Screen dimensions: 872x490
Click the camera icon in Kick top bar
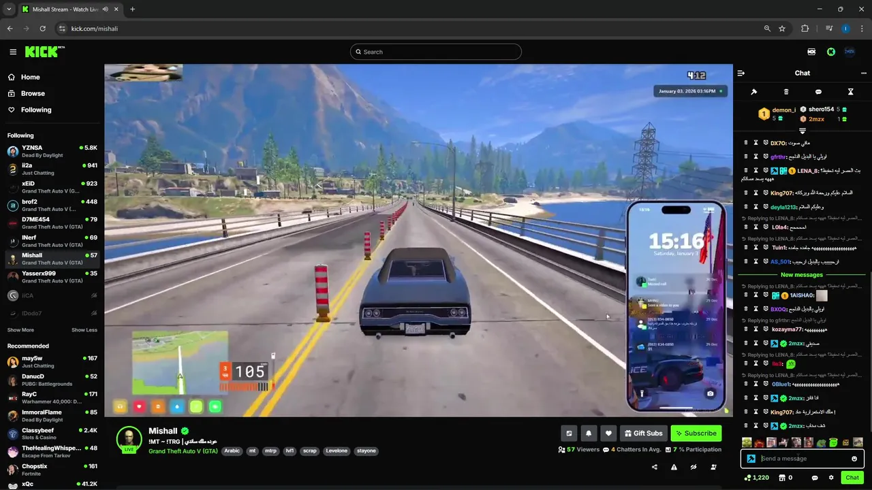point(811,52)
